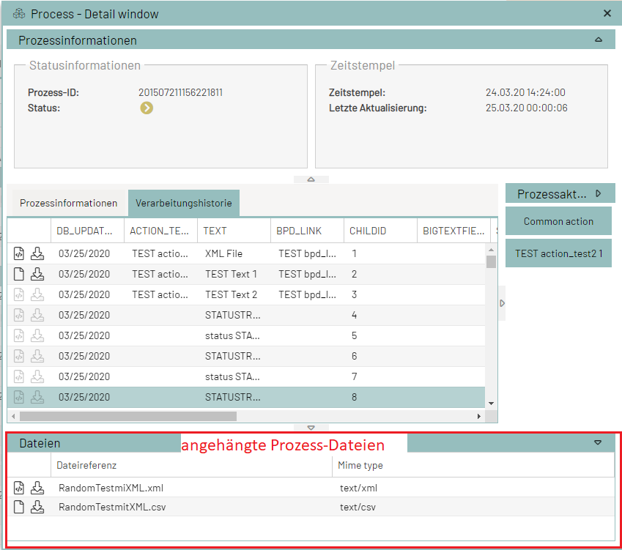The width and height of the screenshot is (622, 550).
Task: Click the splitter arrow above Dateien panel
Action: tap(311, 428)
